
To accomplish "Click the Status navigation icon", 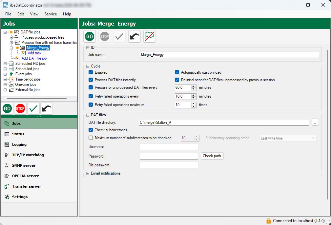I will pos(7,134).
